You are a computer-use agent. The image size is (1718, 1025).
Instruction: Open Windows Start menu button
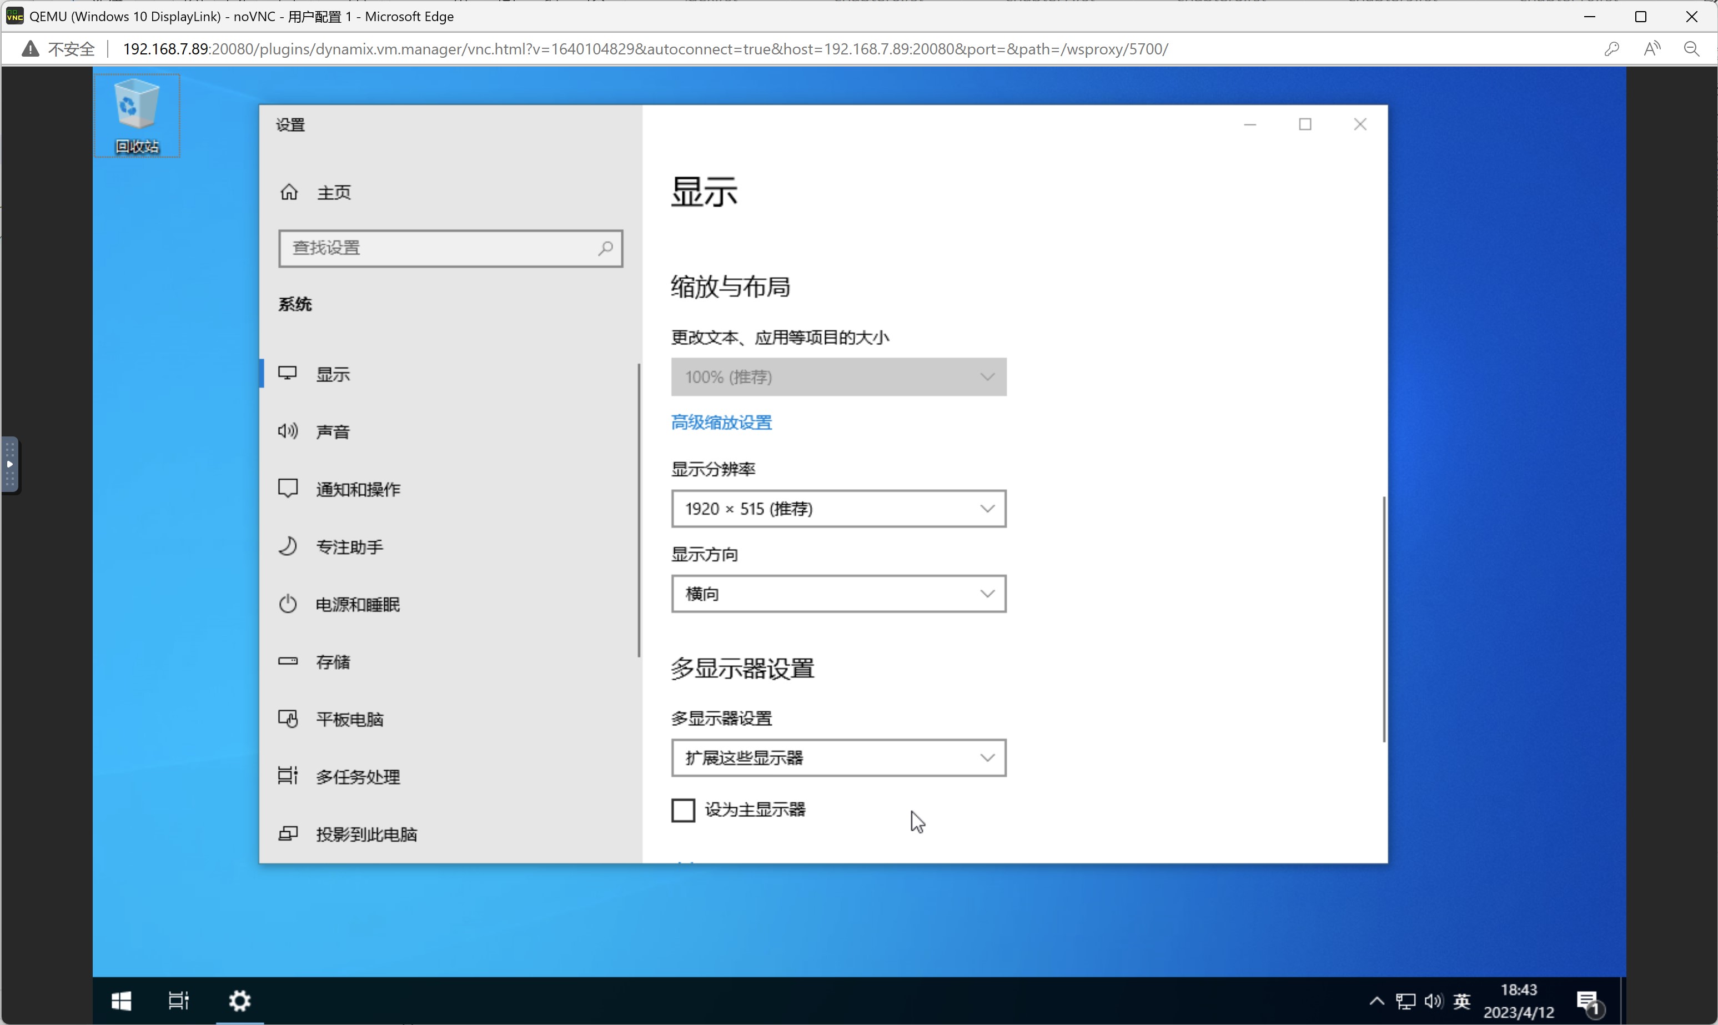click(122, 1001)
